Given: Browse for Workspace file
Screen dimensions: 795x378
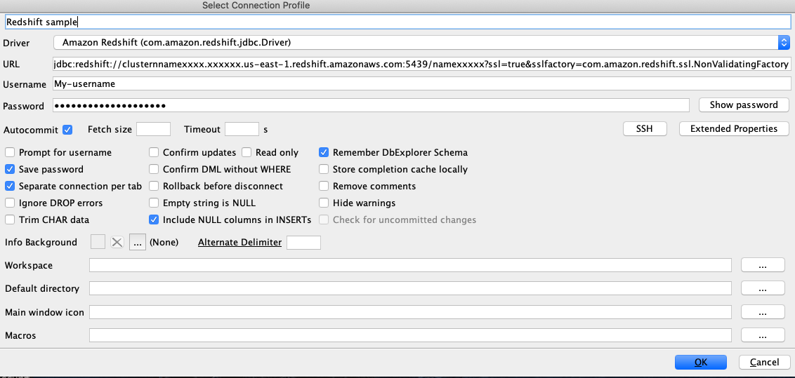Looking at the screenshot, I should (763, 265).
